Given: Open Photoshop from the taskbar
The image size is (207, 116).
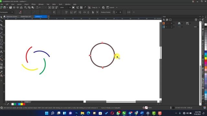Looking at the screenshot, I should click(x=76, y=113).
